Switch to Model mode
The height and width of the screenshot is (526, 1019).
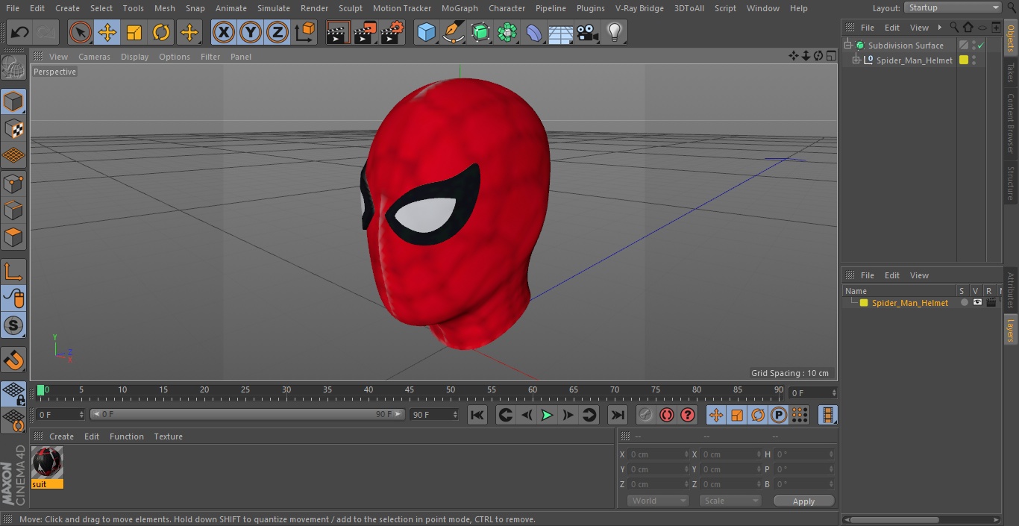(13, 101)
